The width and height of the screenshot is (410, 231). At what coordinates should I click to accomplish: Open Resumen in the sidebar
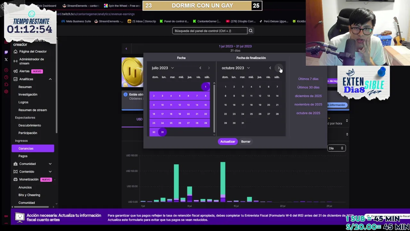point(25,87)
